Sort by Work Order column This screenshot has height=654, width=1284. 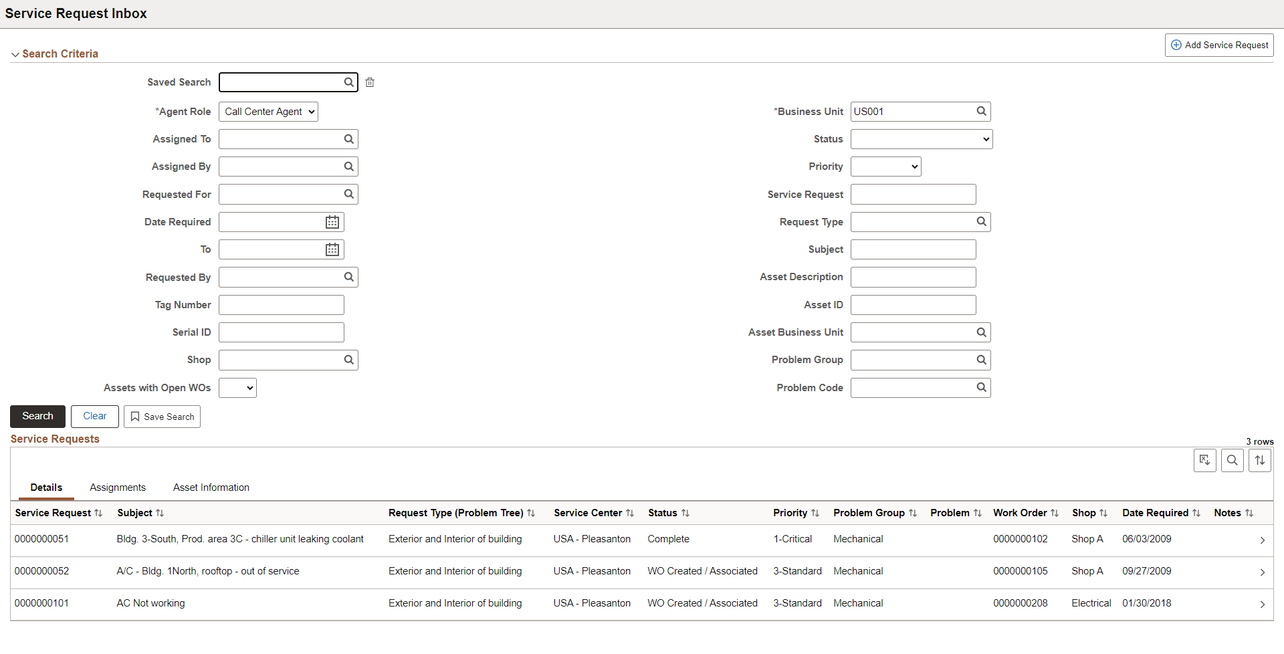1026,513
